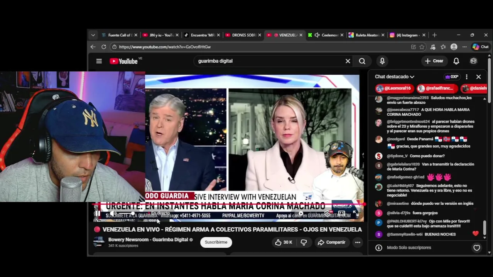493x277 pixels.
Task: Open browser extensions music icon
Action: point(433,47)
